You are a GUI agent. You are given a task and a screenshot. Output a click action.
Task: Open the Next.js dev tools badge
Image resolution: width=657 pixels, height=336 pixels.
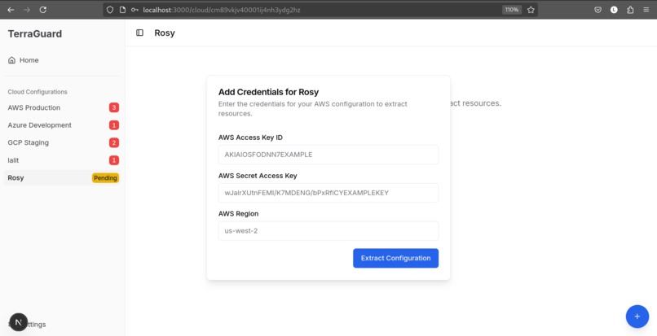(x=19, y=322)
